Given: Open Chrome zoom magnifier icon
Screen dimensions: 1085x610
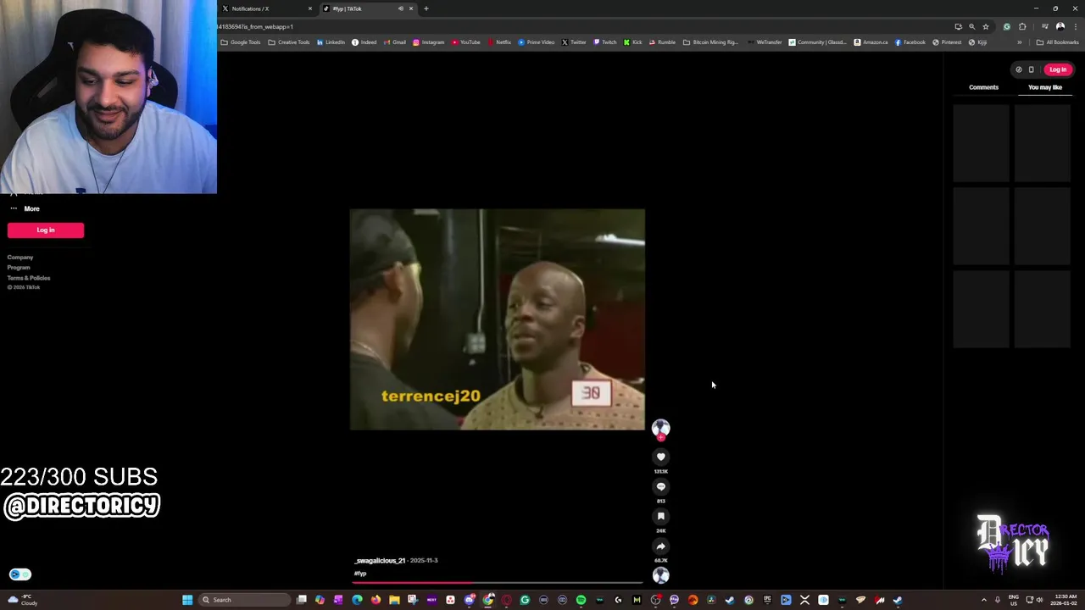Looking at the screenshot, I should (x=971, y=26).
